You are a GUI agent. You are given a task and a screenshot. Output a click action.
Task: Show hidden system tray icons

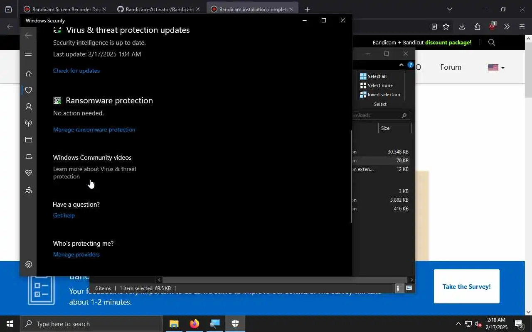pos(458,324)
